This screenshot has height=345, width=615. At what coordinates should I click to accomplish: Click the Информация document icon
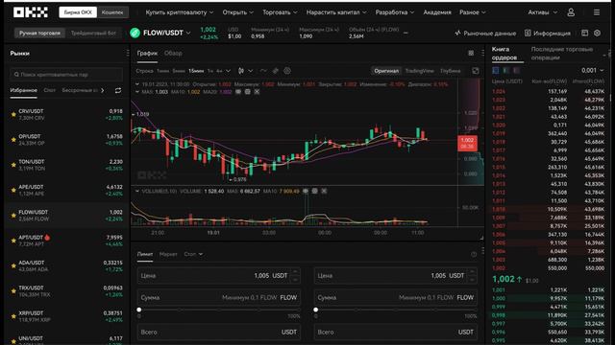click(528, 34)
